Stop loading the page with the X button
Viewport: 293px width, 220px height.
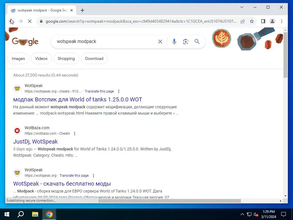click(x=30, y=21)
